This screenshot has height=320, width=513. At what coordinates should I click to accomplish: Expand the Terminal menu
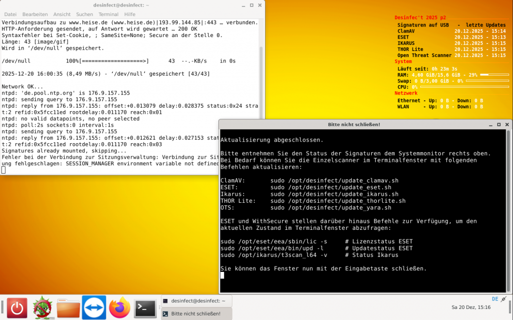pyautogui.click(x=108, y=15)
